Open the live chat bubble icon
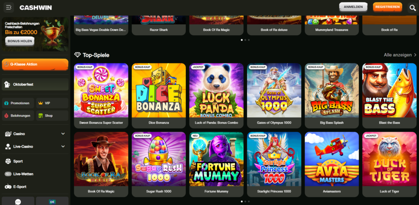 (x=18, y=202)
